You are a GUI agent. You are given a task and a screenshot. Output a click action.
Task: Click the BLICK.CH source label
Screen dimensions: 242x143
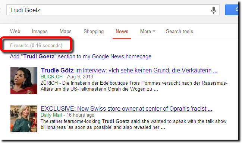(51, 77)
